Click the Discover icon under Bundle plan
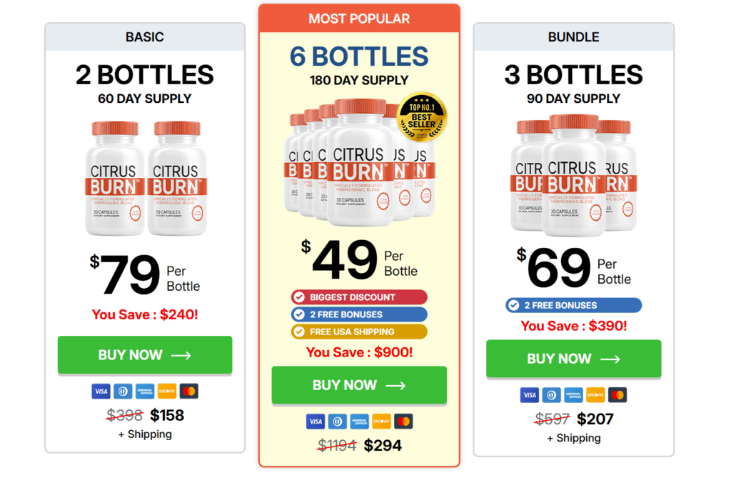Screen dimensions: 731x488 (x=595, y=394)
